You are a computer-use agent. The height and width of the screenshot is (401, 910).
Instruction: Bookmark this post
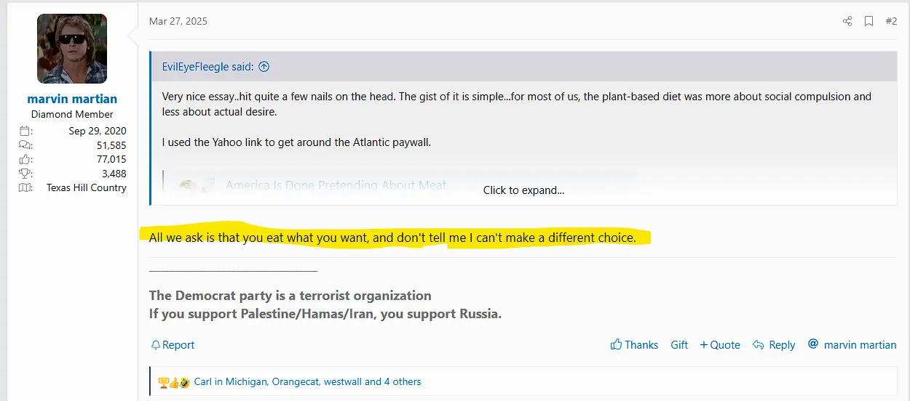coord(869,21)
